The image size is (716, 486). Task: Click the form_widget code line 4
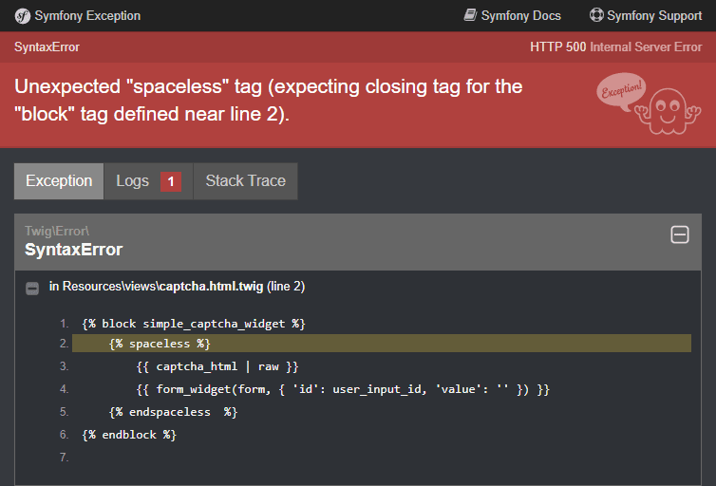(343, 389)
